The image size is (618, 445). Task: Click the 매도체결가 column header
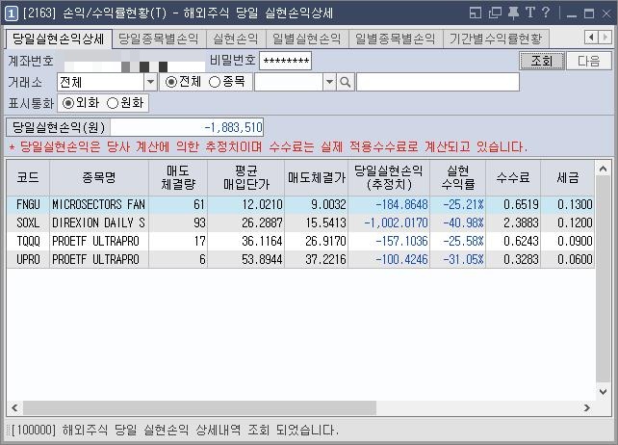[x=317, y=177]
